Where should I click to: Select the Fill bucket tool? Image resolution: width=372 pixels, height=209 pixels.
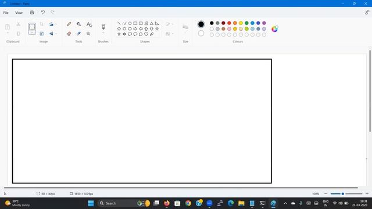tap(79, 24)
